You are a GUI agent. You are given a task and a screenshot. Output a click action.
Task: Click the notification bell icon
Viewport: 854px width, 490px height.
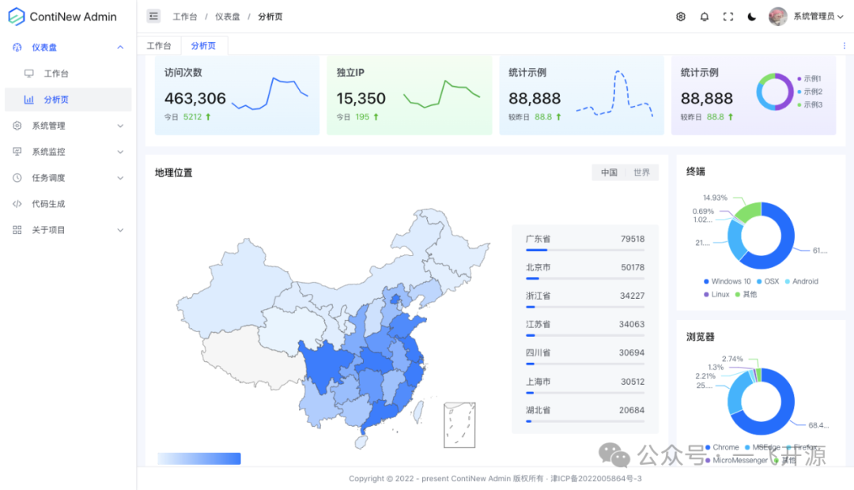(705, 16)
